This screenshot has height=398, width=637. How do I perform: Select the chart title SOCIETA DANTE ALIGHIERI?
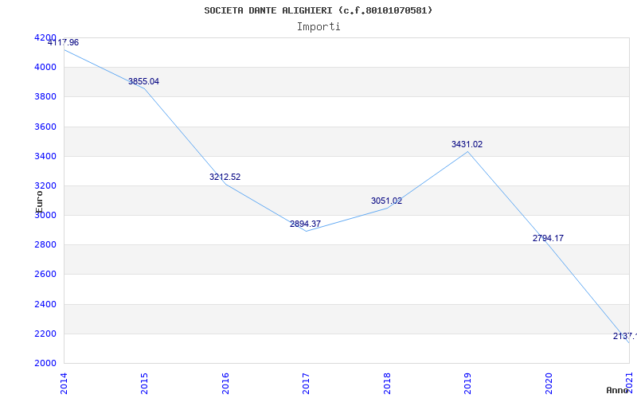tap(318, 10)
